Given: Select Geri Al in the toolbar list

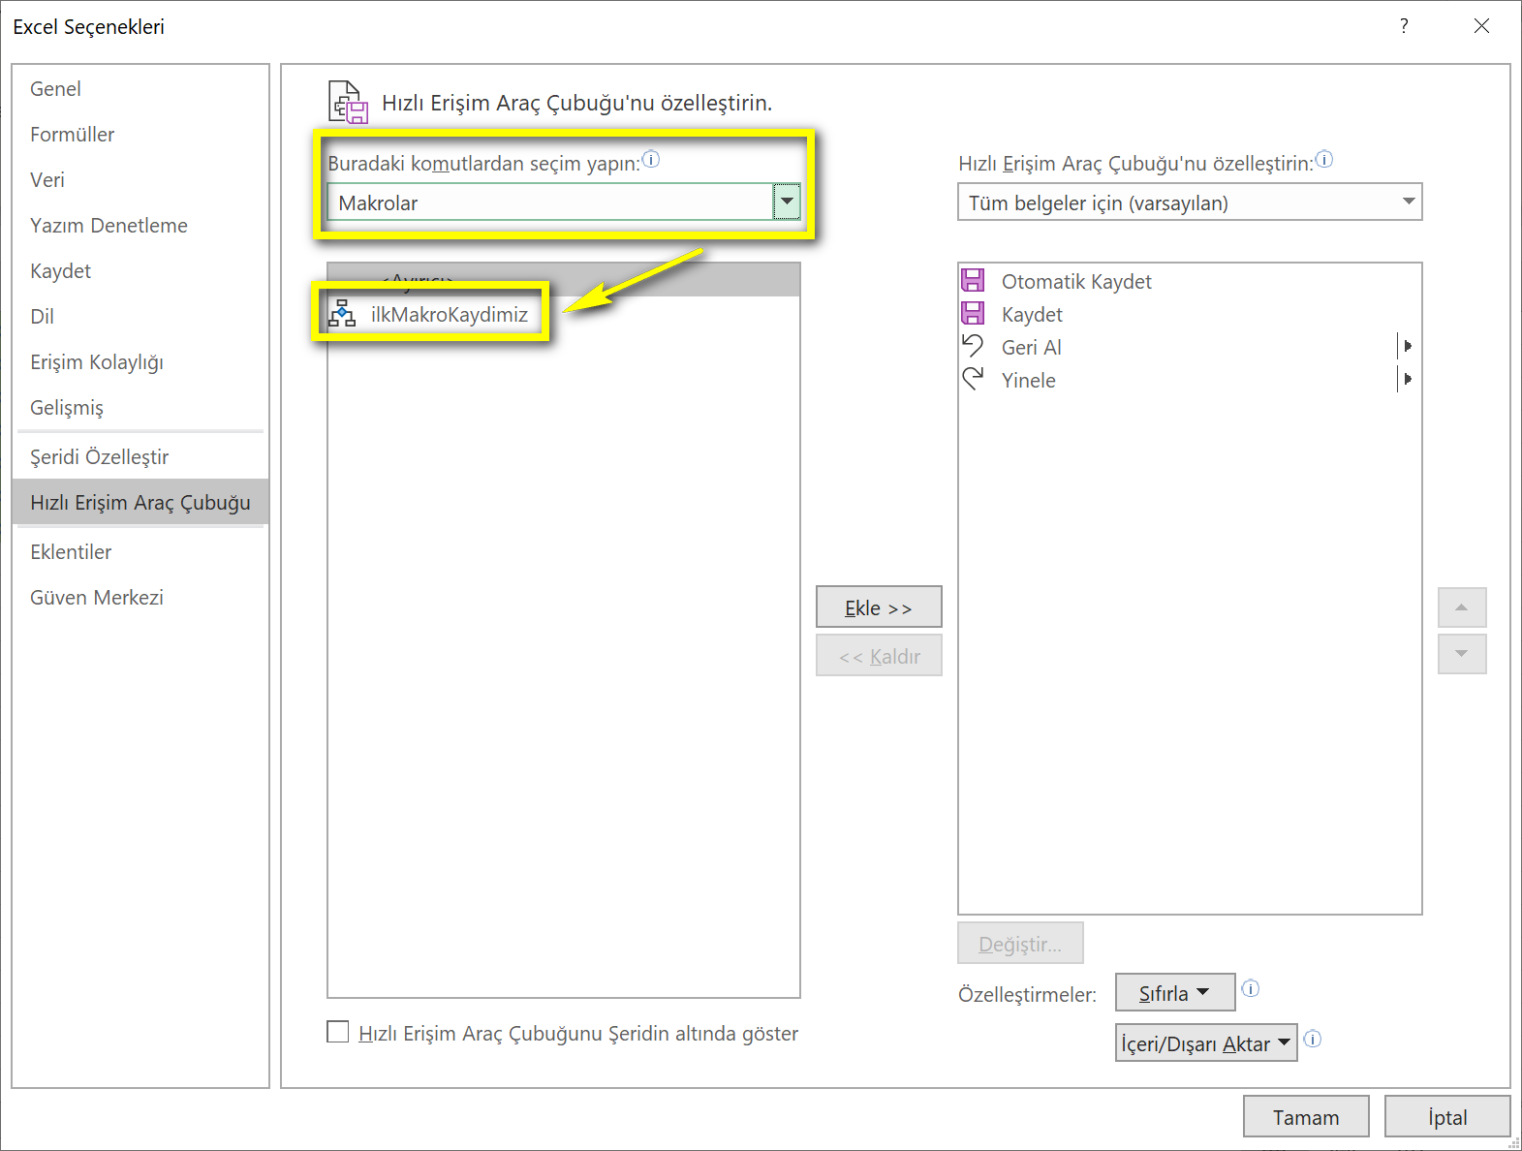Looking at the screenshot, I should click(x=1190, y=347).
